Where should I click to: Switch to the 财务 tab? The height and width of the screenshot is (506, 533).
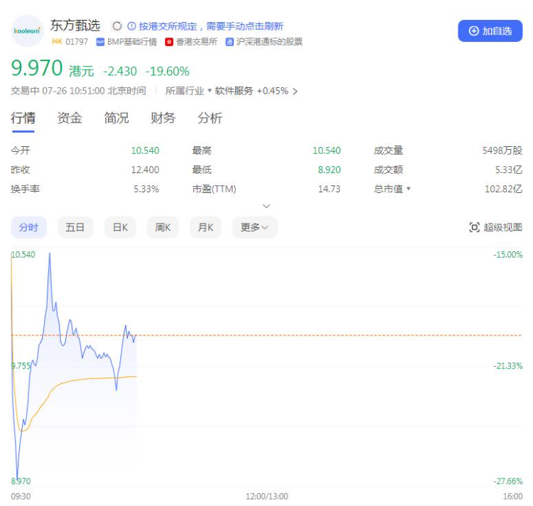pos(163,118)
